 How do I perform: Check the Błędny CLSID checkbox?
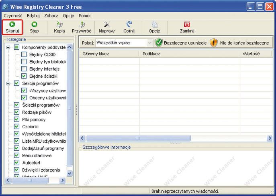[x=24, y=55]
